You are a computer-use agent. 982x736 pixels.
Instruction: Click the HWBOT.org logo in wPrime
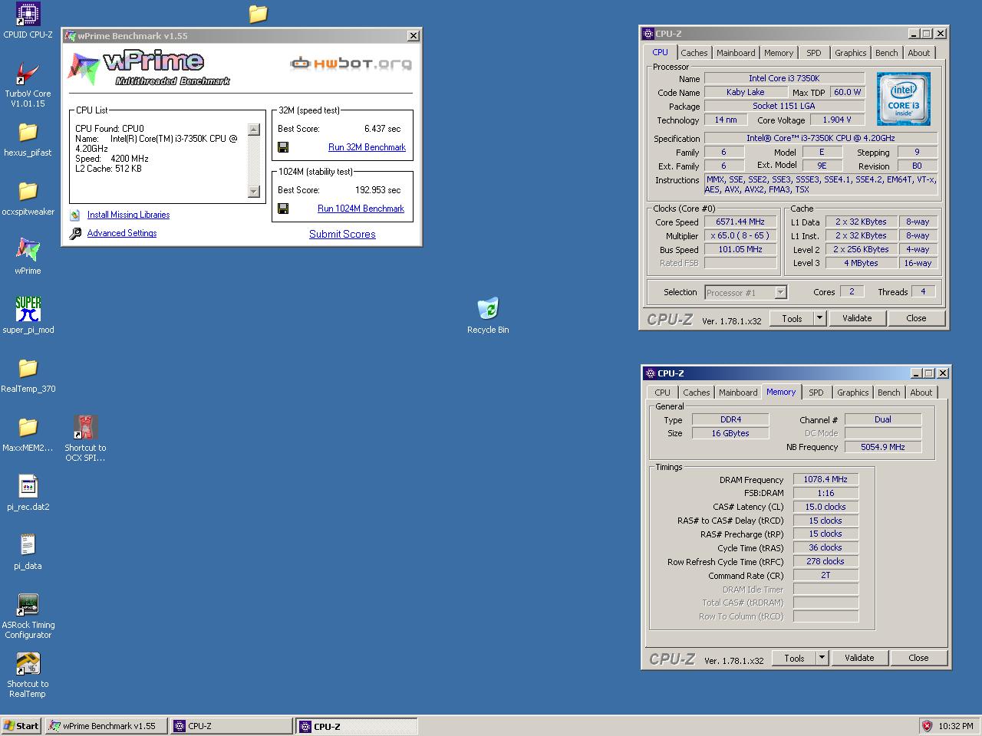[351, 63]
